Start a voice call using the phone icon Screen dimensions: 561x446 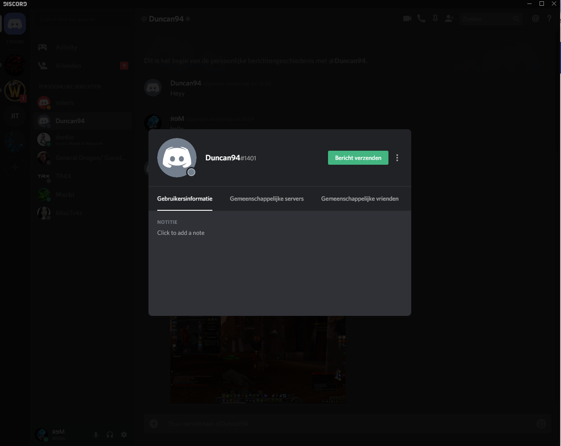click(421, 18)
